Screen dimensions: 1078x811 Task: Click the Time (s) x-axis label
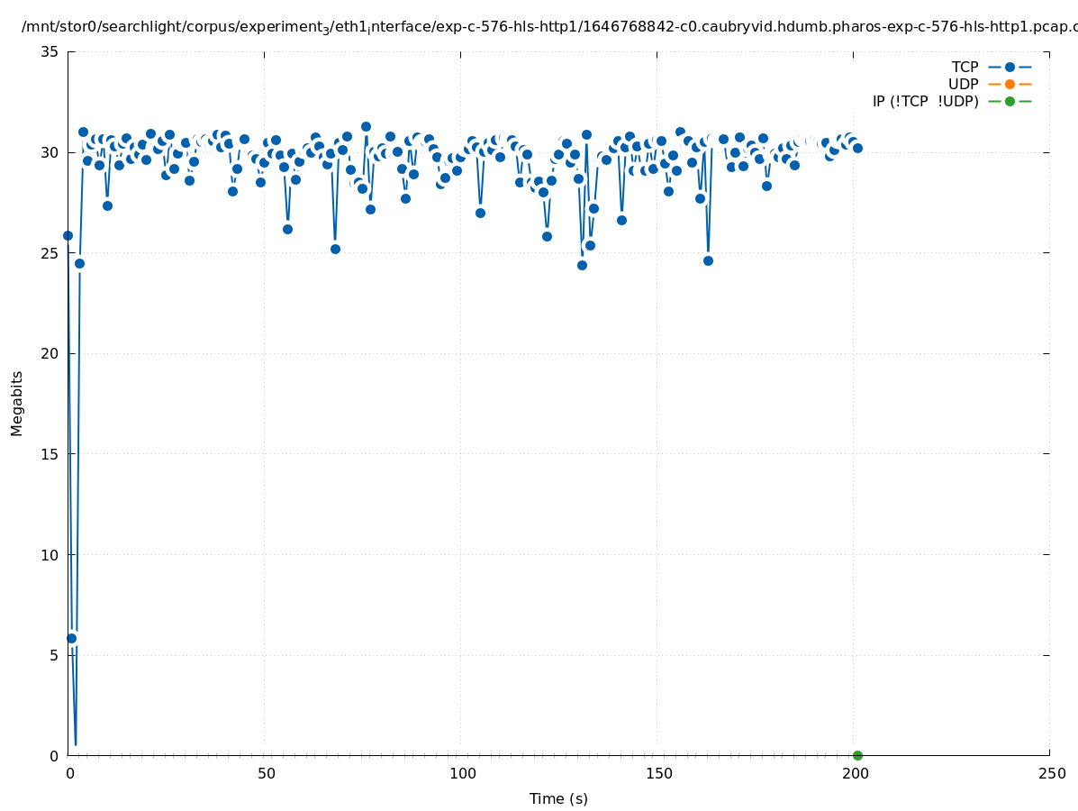558,798
